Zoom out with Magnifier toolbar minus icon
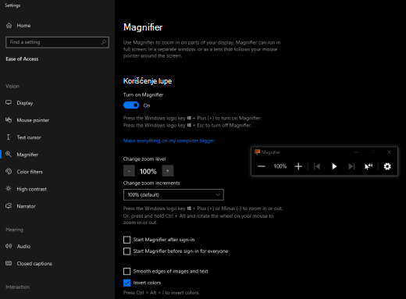The height and width of the screenshot is (299, 406). click(x=262, y=166)
